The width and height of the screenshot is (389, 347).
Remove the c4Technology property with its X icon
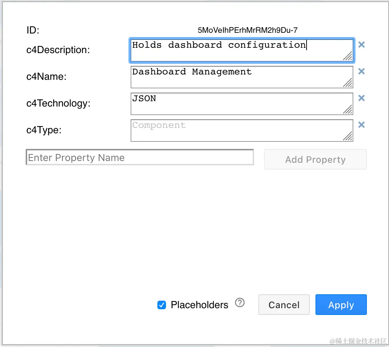[x=362, y=98]
